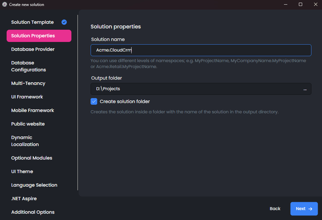Open the .NET Aspire step

24,199
